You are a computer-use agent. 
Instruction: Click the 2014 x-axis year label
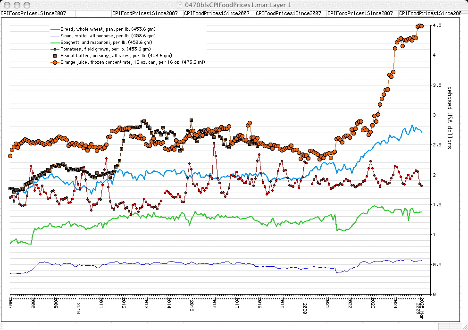(169, 303)
